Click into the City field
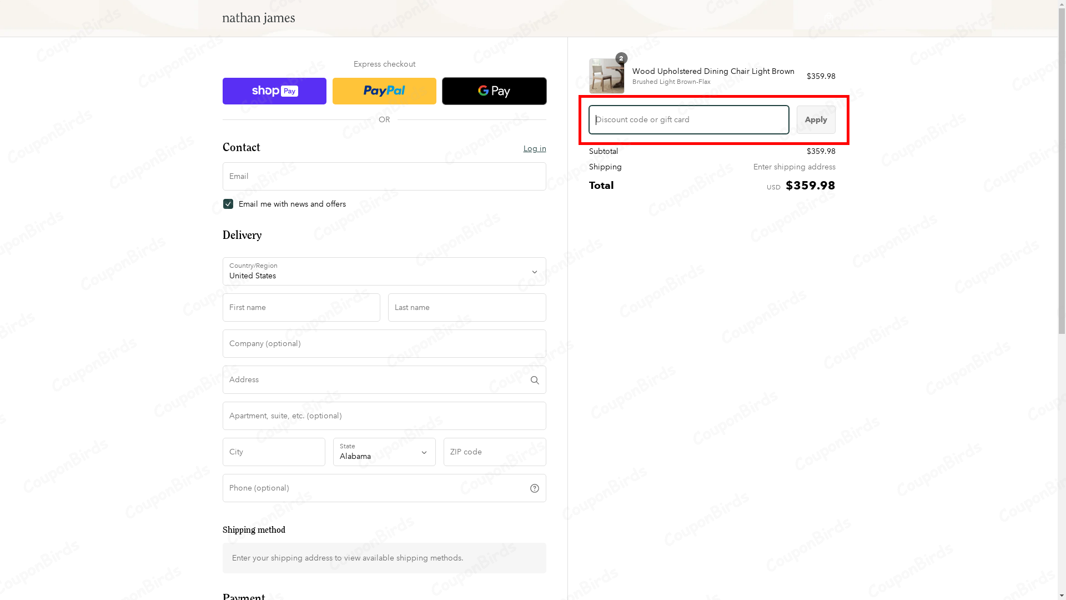The image size is (1066, 600). (274, 452)
